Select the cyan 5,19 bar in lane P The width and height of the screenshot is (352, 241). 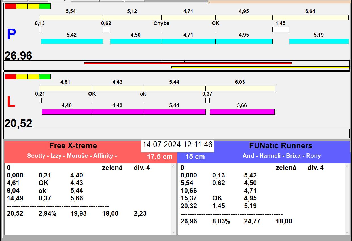(x=319, y=41)
